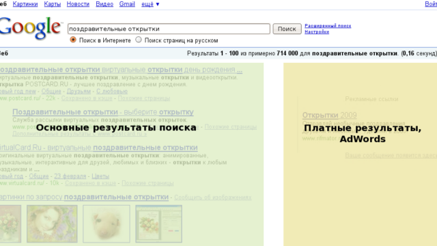437x246 pixels.
Task: Open Ваше сообщение появится здесь ad link
Action: (391, 155)
